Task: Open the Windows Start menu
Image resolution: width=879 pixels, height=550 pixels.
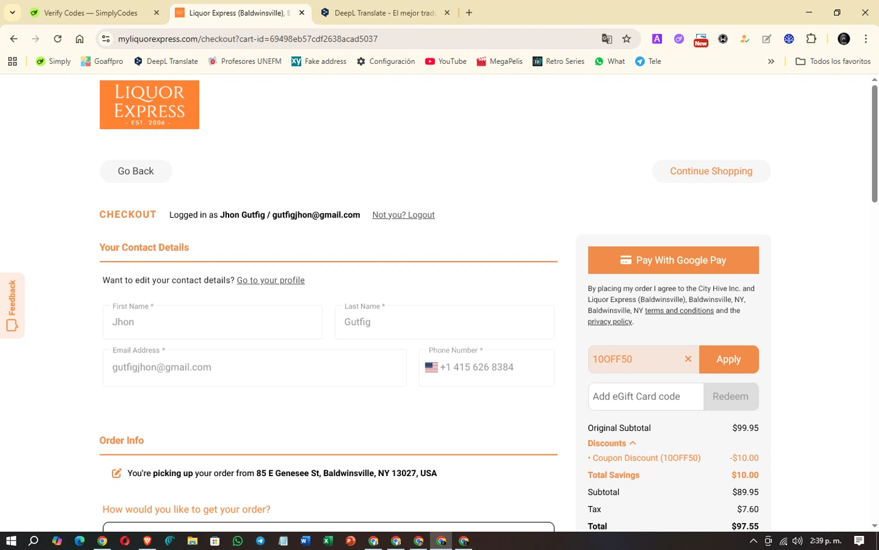Action: pyautogui.click(x=11, y=541)
